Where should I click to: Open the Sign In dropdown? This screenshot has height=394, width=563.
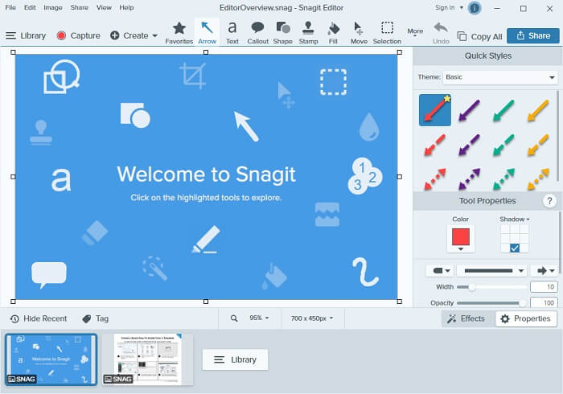click(x=462, y=7)
